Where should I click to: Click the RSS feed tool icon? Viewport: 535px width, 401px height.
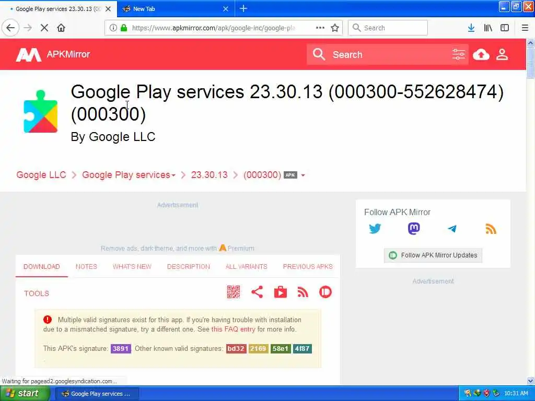(303, 292)
